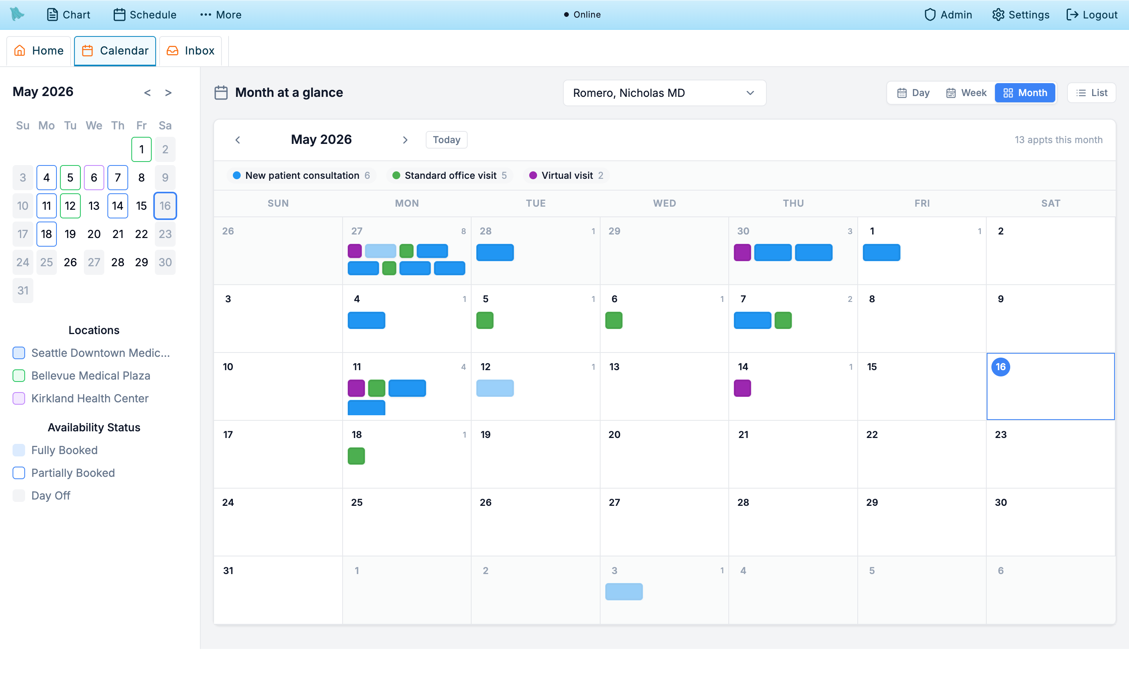1129x676 pixels.
Task: Select today's cell, May 16
Action: pos(1051,386)
